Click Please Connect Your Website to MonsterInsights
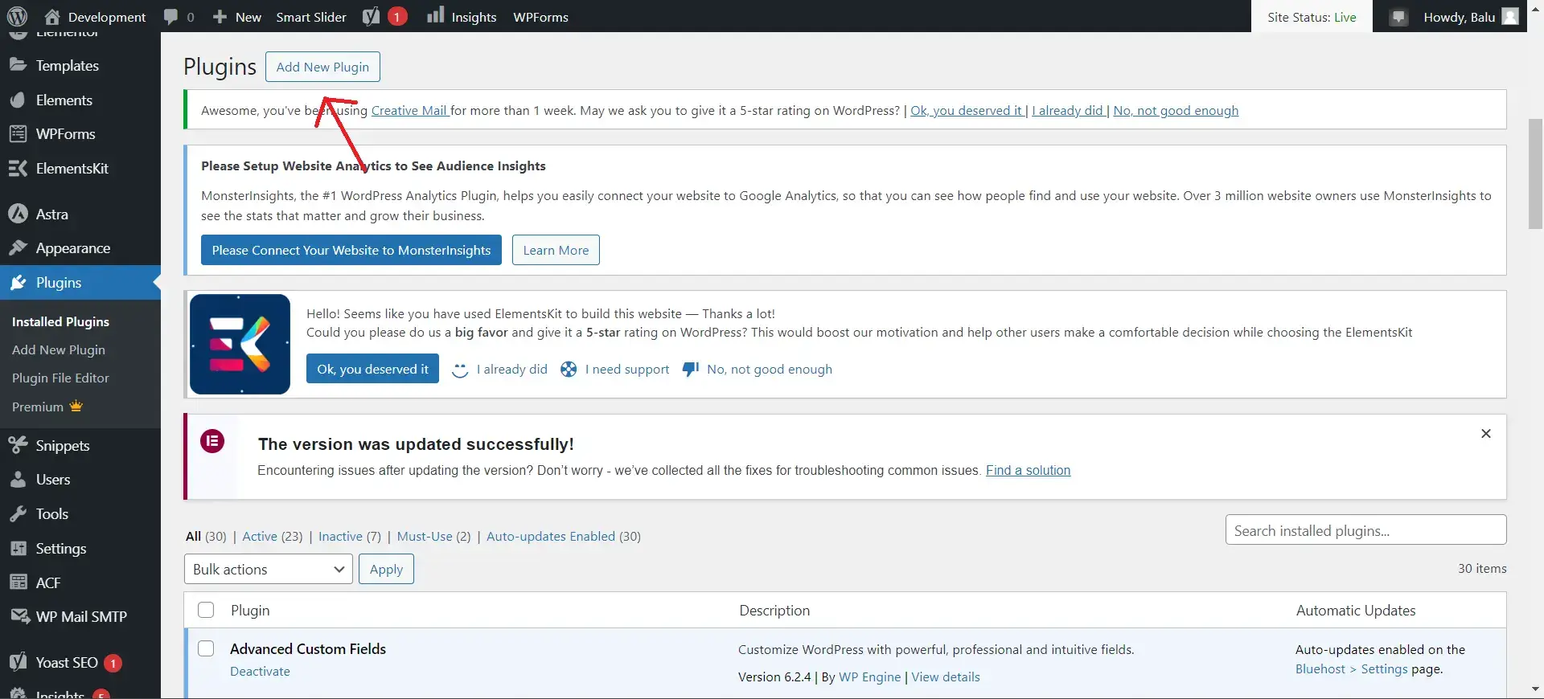Screen dimensions: 1544x699 click(x=351, y=250)
